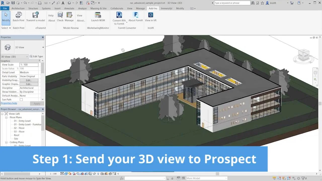Click Edit button for Visibility/Graphics
Screen dimensions: 322x181
click(29, 80)
